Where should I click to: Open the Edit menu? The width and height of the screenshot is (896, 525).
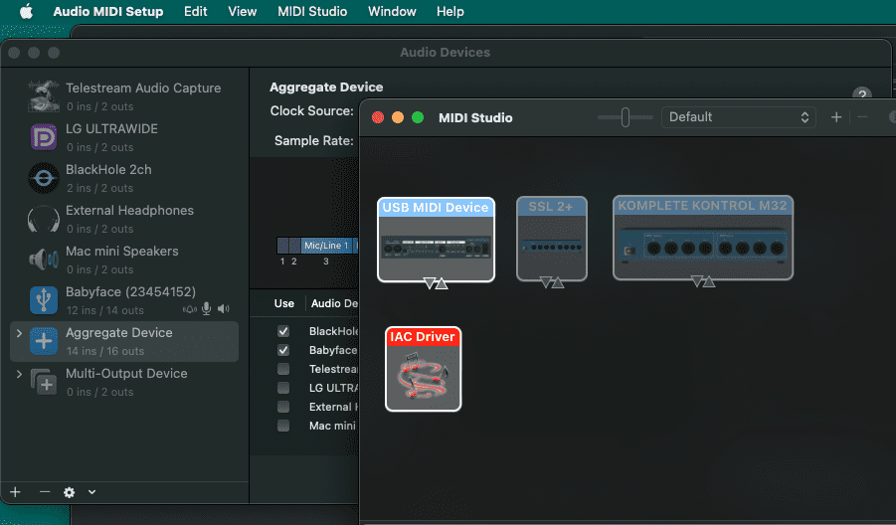coord(196,11)
